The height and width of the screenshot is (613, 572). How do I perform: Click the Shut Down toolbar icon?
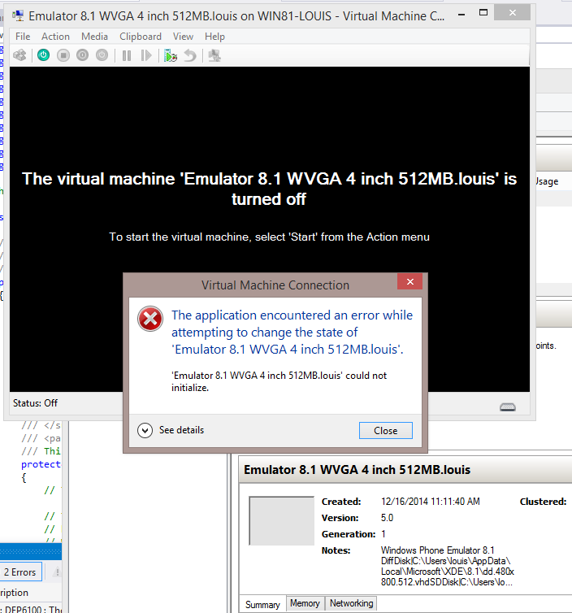(x=82, y=55)
